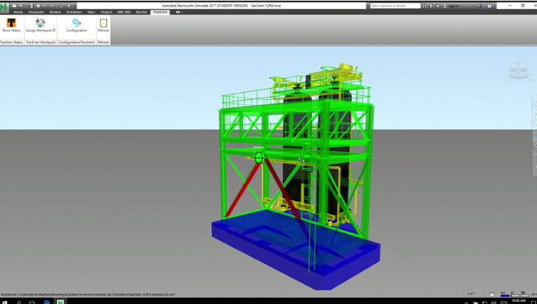The width and height of the screenshot is (537, 304).
Task: Click the ViewCube in the viewport corner
Action: point(518,70)
